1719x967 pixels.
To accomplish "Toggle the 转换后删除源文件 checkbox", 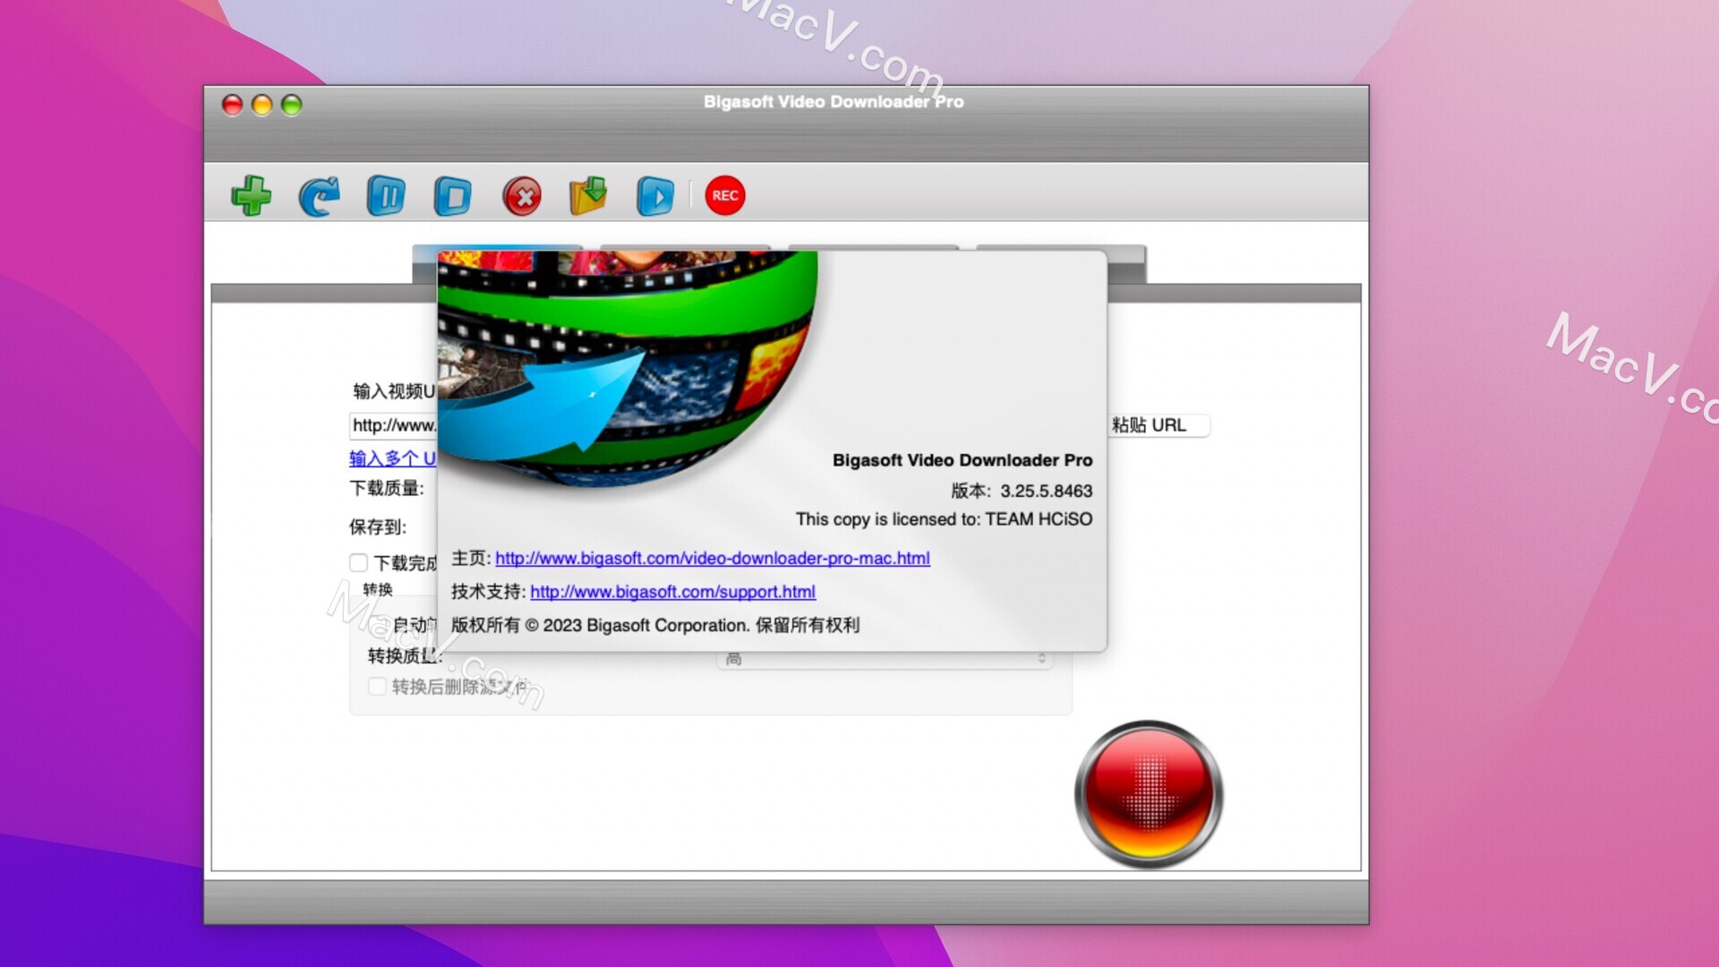I will [377, 686].
